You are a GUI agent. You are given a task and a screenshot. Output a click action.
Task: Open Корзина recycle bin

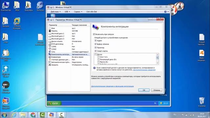[202, 102]
